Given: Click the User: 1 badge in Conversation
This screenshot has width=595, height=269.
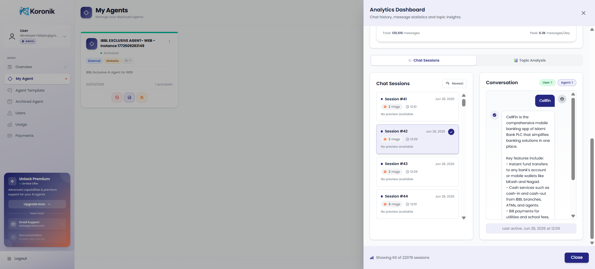Looking at the screenshot, I should 547,83.
